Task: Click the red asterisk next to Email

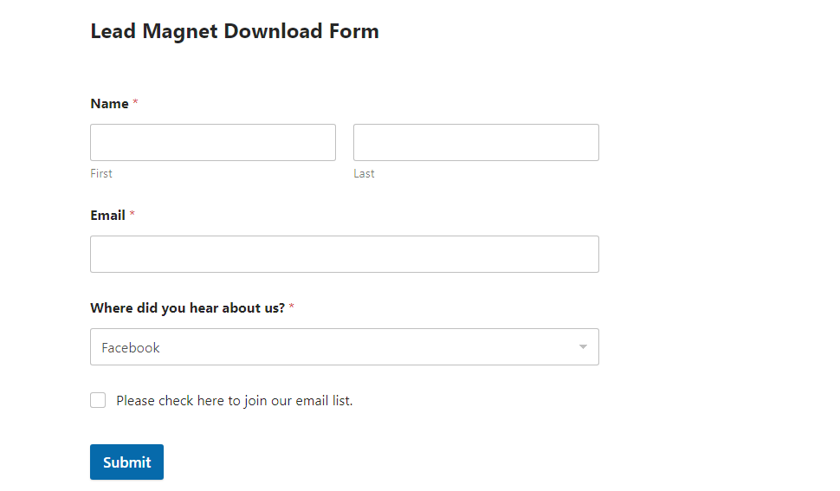Action: click(132, 215)
